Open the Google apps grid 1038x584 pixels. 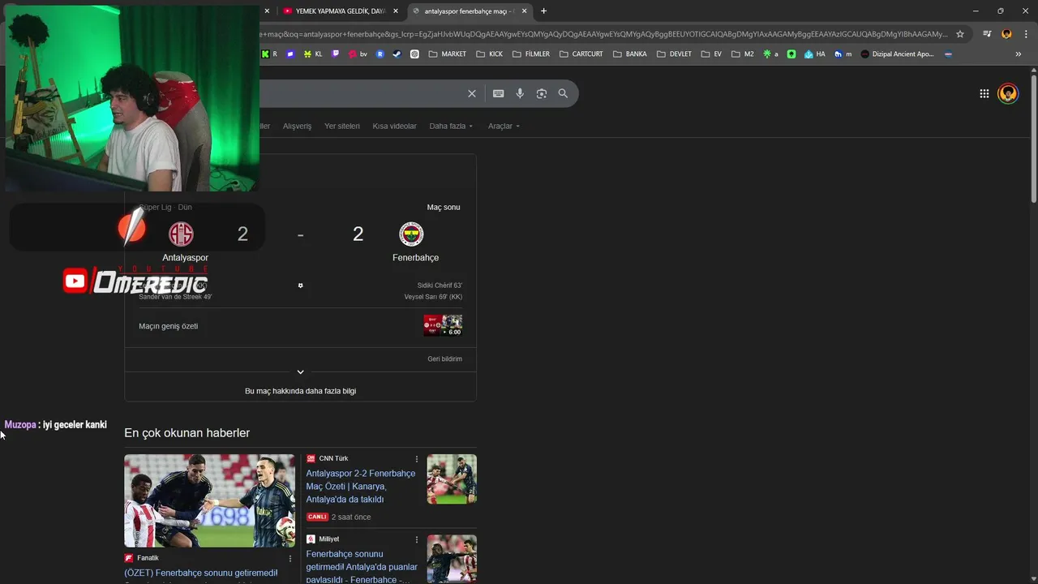point(984,93)
